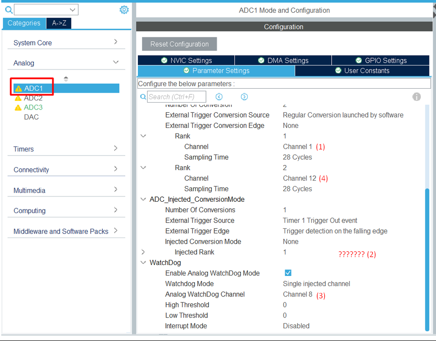Click 'Regular Conversion launched by software' value
The image size is (436, 341).
[343, 115]
